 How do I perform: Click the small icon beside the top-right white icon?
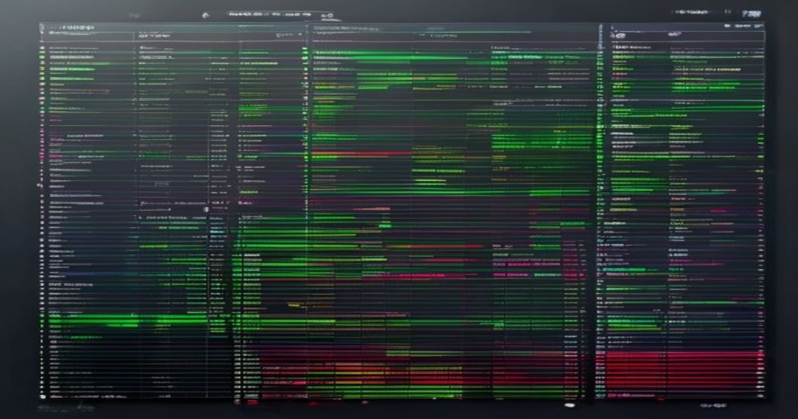tap(728, 12)
